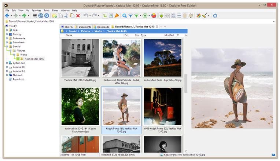Screen dimensions: 280x161
Task: Switch to the Downloads tab
Action: coord(101,27)
